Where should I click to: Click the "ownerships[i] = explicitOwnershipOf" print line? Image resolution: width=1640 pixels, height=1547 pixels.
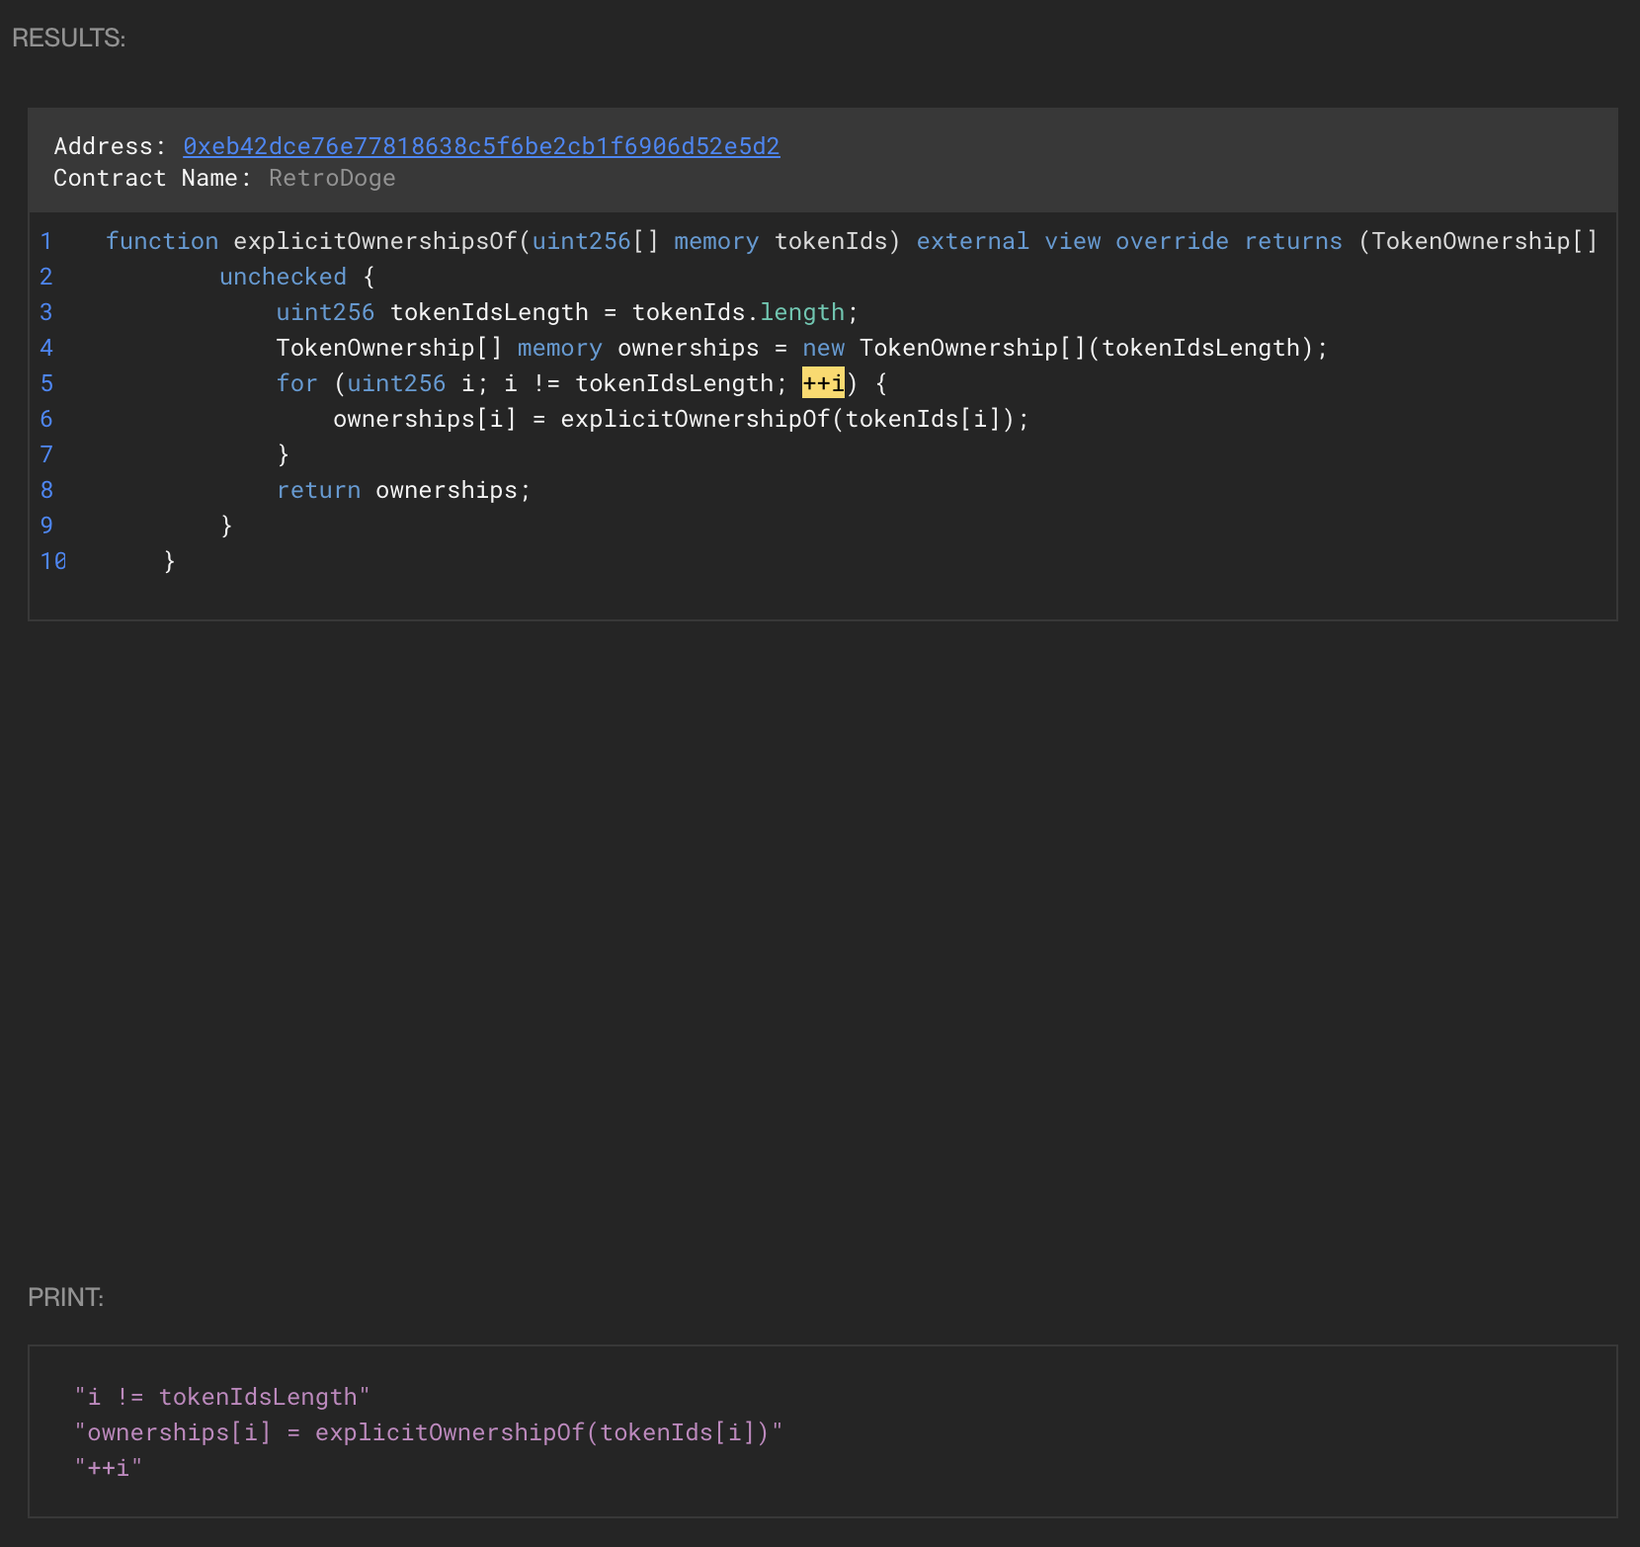(429, 1432)
